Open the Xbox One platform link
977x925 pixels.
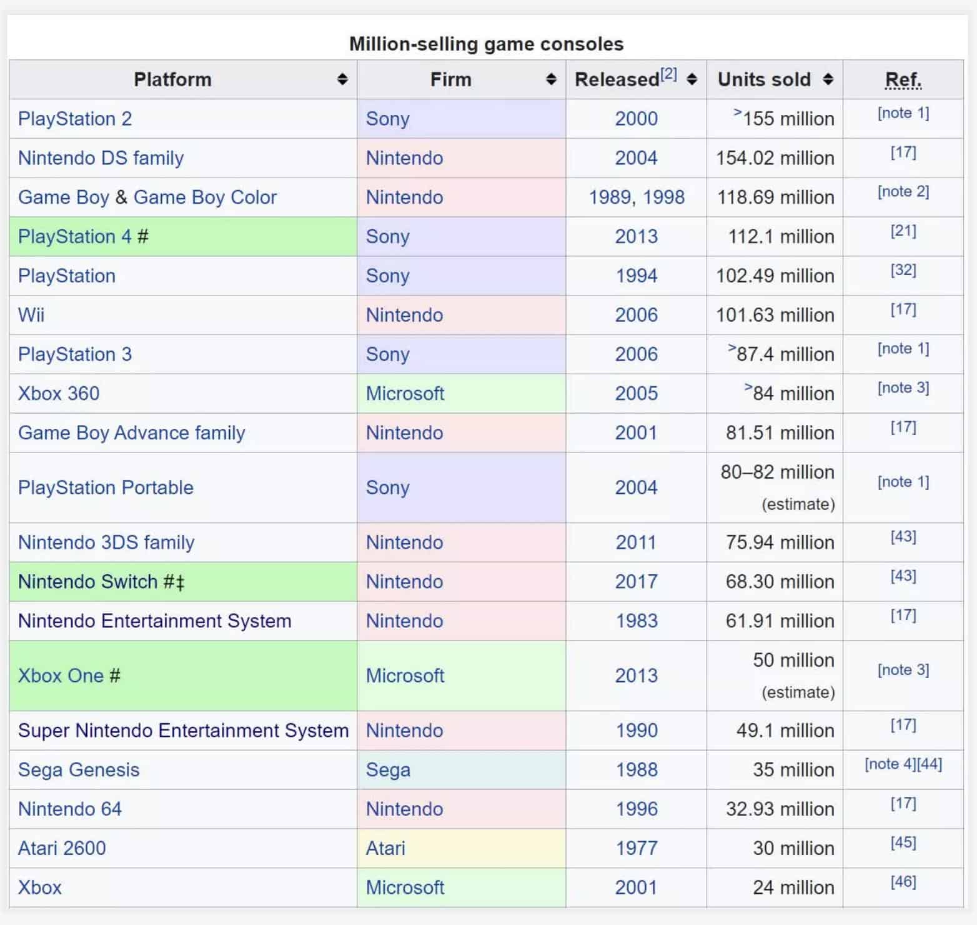click(61, 676)
